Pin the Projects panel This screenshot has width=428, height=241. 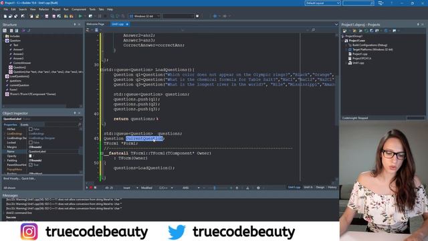(x=418, y=25)
